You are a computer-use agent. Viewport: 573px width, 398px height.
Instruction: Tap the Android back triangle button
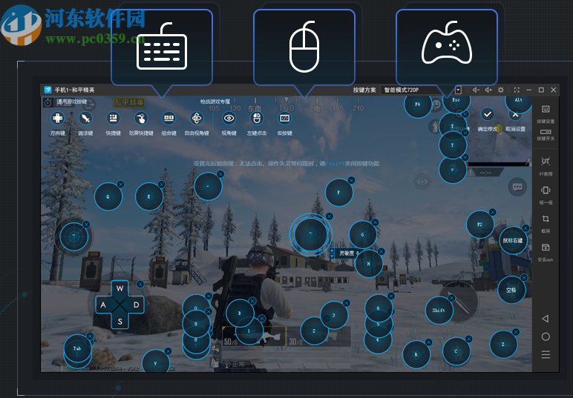point(546,319)
